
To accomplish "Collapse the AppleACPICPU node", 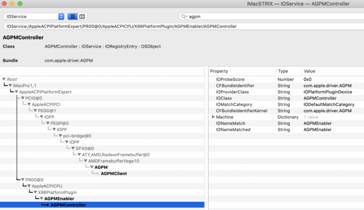I will [x=29, y=186].
